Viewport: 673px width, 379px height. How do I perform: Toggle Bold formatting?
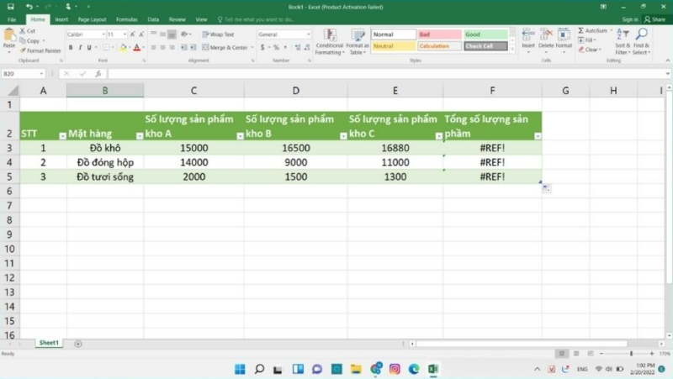(x=71, y=48)
